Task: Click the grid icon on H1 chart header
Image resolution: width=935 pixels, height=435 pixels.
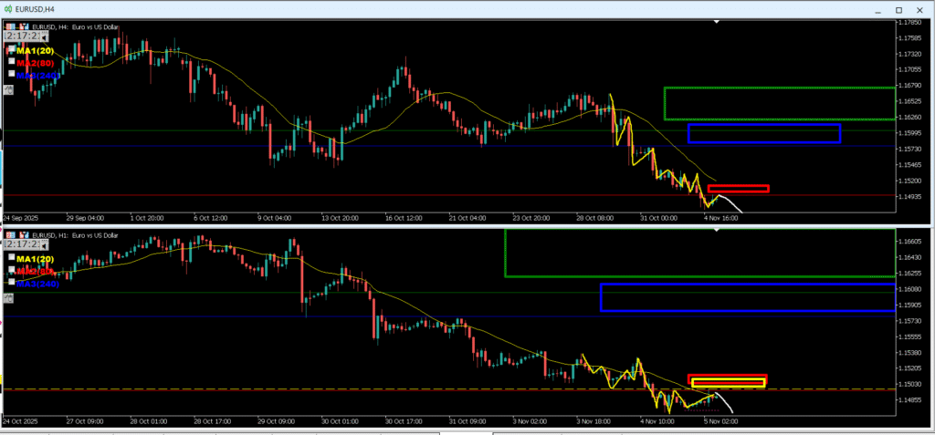Action: (9, 235)
